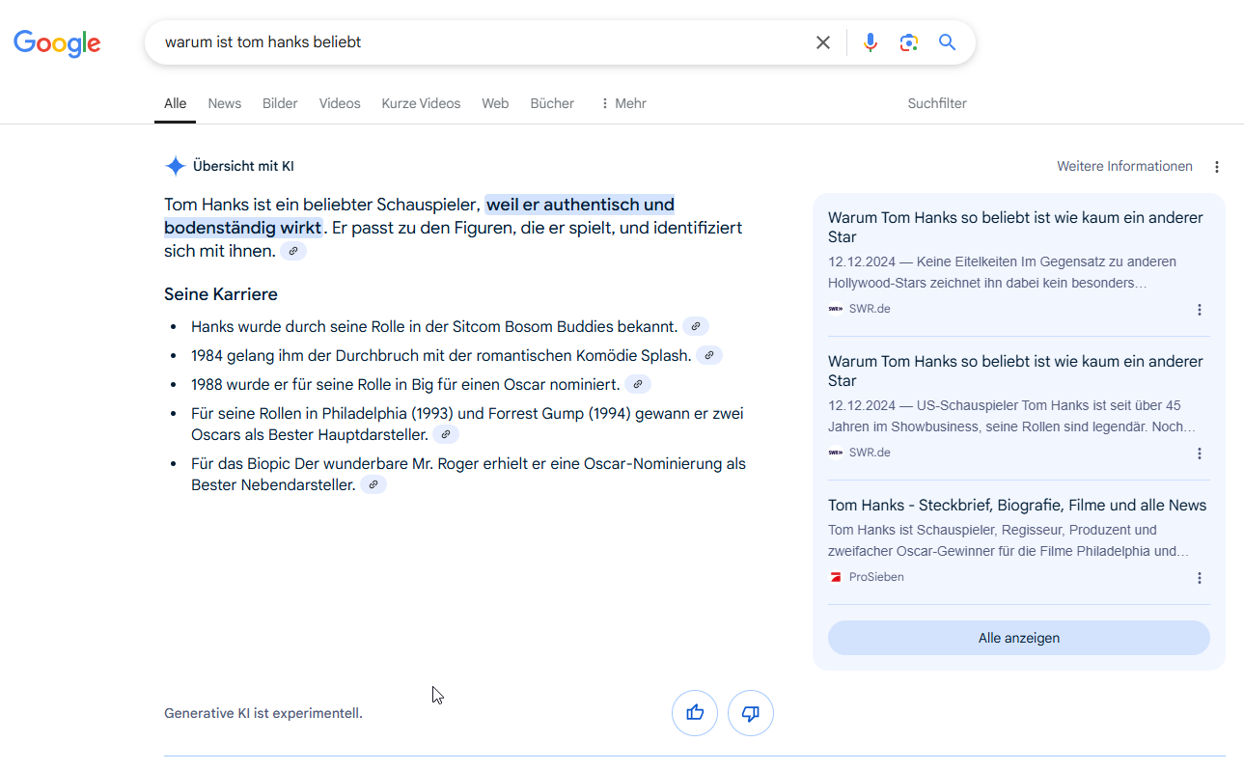Click the Alle anzeigen button

(x=1019, y=638)
